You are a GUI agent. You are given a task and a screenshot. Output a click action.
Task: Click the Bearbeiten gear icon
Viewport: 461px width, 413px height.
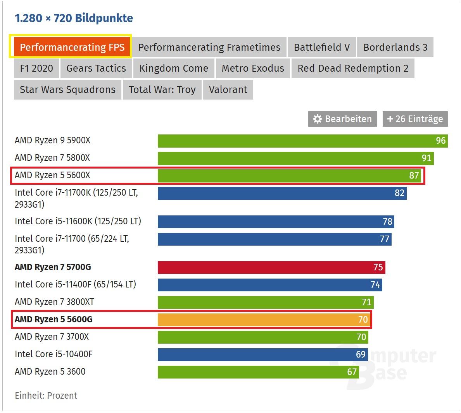317,119
